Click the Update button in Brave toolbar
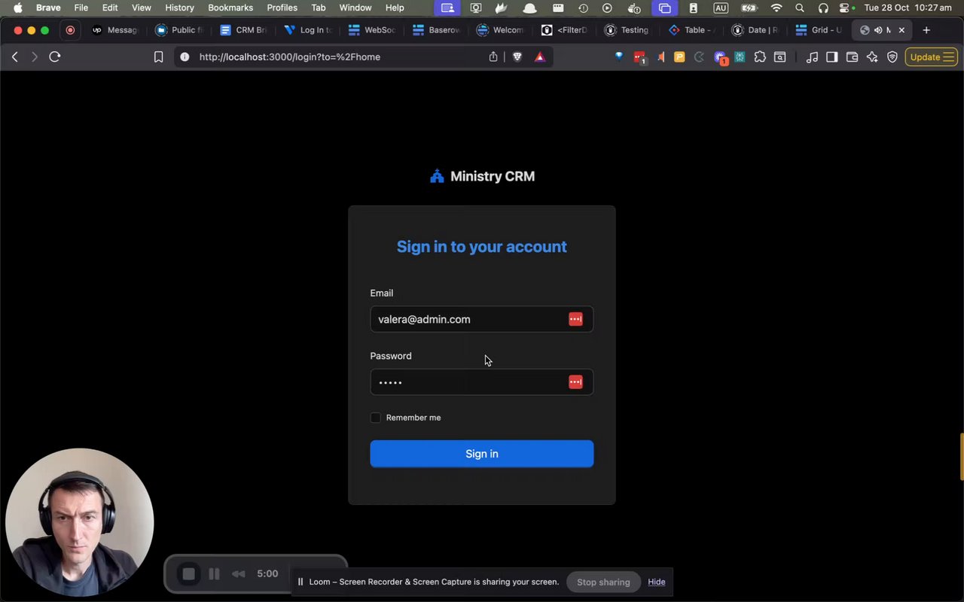Image resolution: width=964 pixels, height=602 pixels. tap(932, 56)
